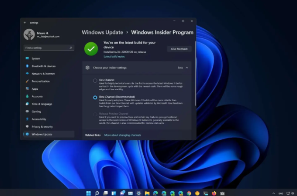Open the Mauro H. account profile
The width and height of the screenshot is (297, 196).
42,34
